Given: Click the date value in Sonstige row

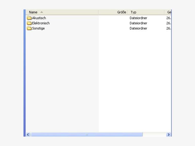Looking at the screenshot, I should click(x=169, y=28).
